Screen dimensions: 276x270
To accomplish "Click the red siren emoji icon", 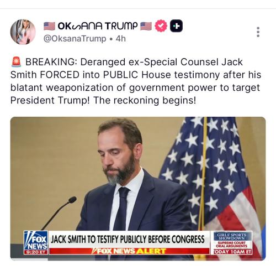I will click(x=16, y=62).
